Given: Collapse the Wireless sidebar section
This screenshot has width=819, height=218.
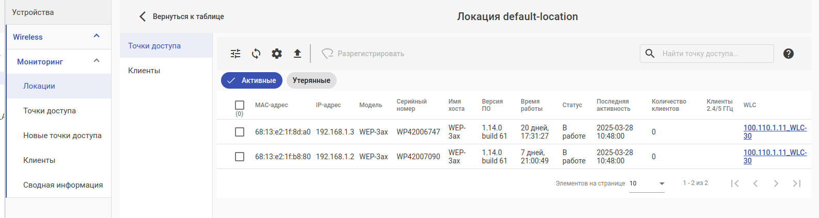Looking at the screenshot, I should pyautogui.click(x=97, y=36).
